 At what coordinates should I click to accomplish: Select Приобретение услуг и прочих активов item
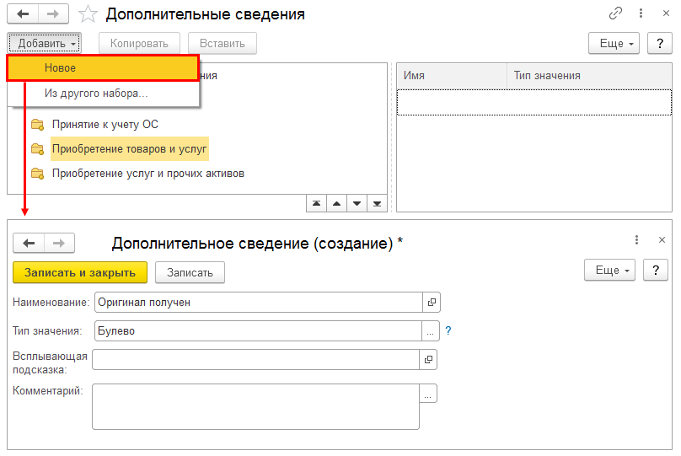pos(147,174)
